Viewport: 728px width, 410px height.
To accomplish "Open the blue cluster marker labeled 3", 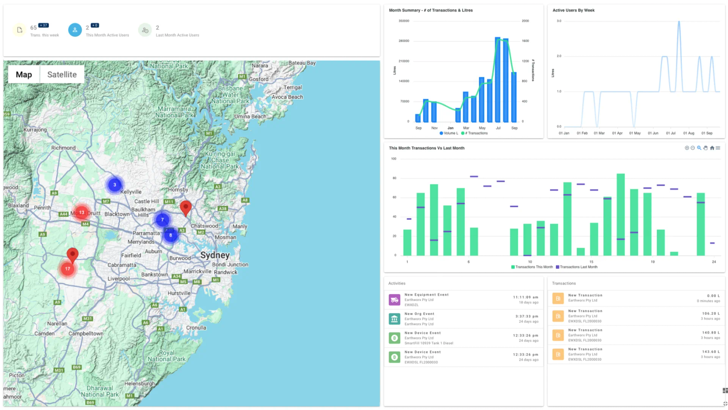I will coord(115,185).
